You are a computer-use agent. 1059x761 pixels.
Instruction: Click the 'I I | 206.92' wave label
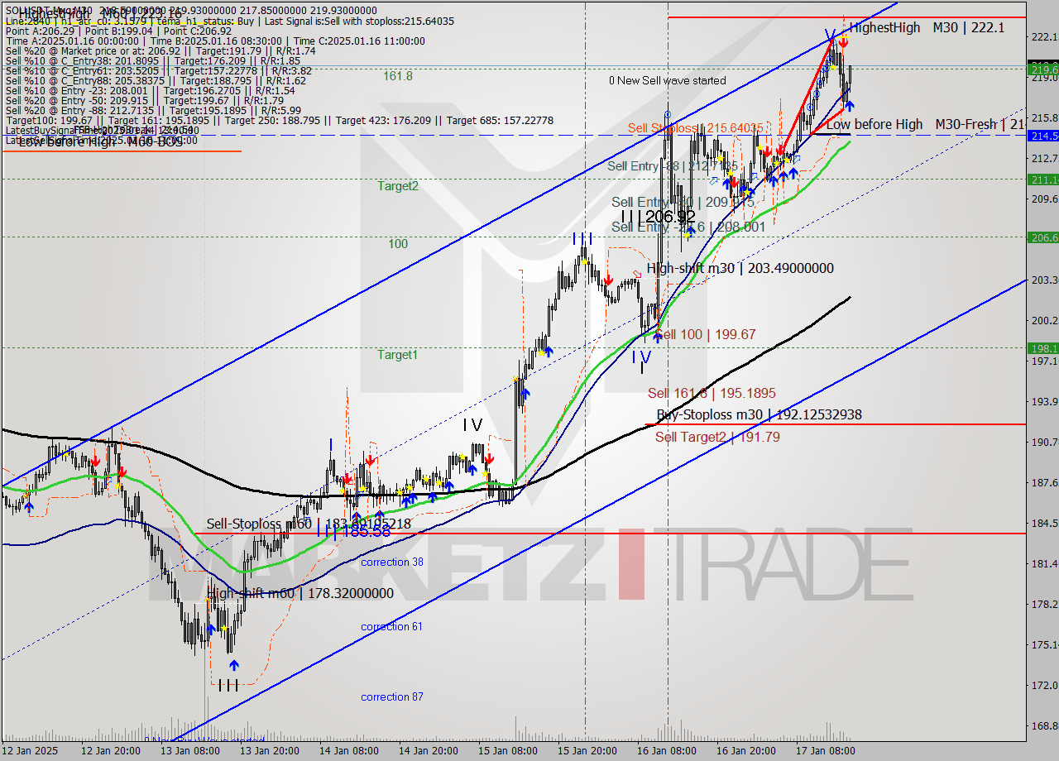click(x=658, y=217)
